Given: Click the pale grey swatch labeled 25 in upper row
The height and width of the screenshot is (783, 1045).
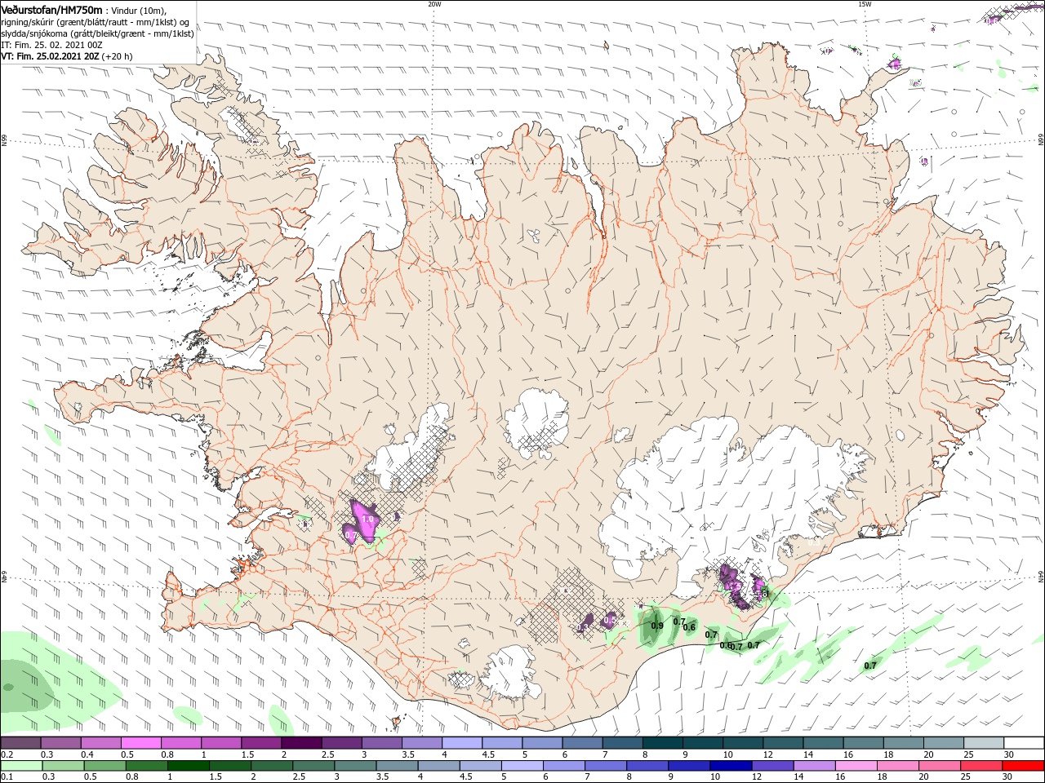Looking at the screenshot, I should (984, 743).
